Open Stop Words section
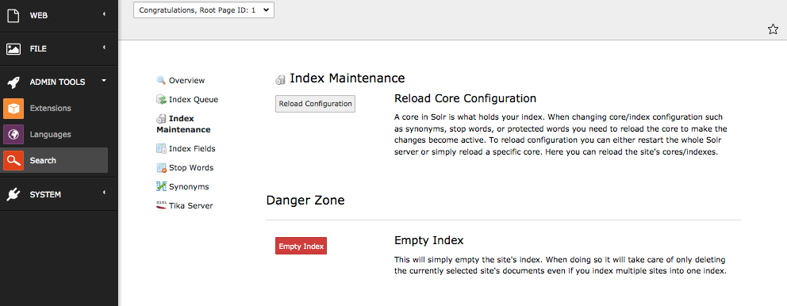This screenshot has height=306, width=787. 191,167
